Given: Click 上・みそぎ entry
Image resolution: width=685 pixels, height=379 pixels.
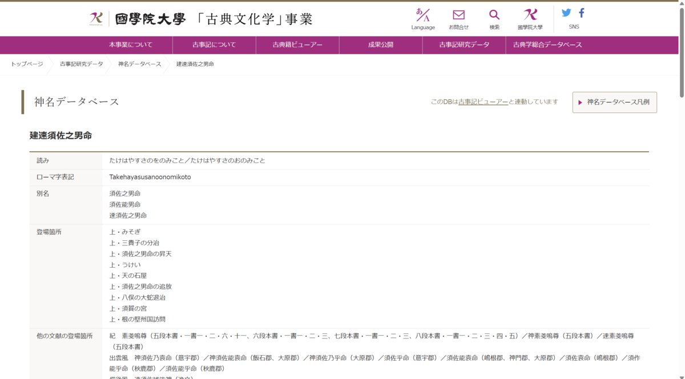Looking at the screenshot, I should pos(125,232).
